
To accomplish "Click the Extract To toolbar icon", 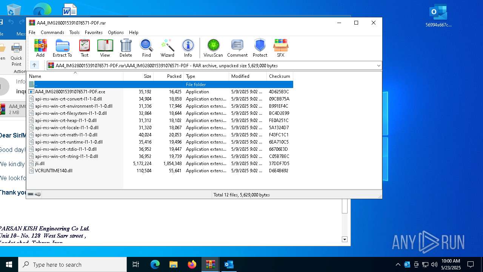I will 62,48.
